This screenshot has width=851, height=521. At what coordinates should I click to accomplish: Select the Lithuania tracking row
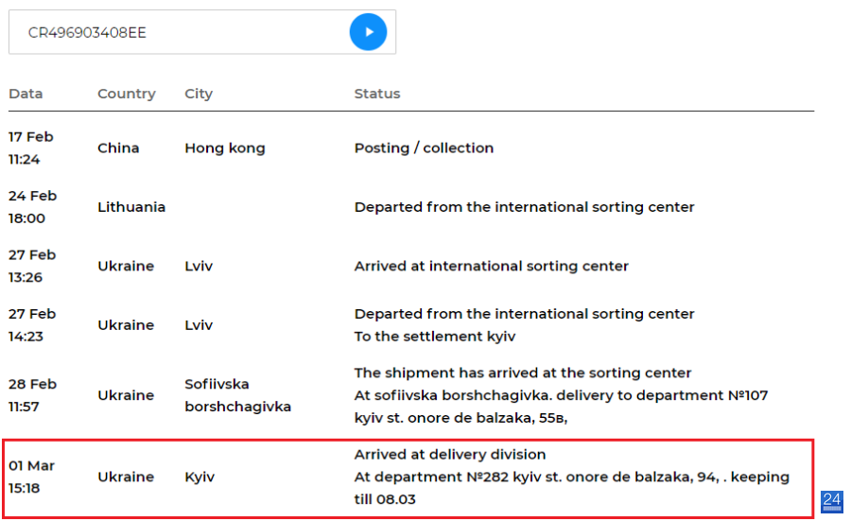(x=411, y=207)
